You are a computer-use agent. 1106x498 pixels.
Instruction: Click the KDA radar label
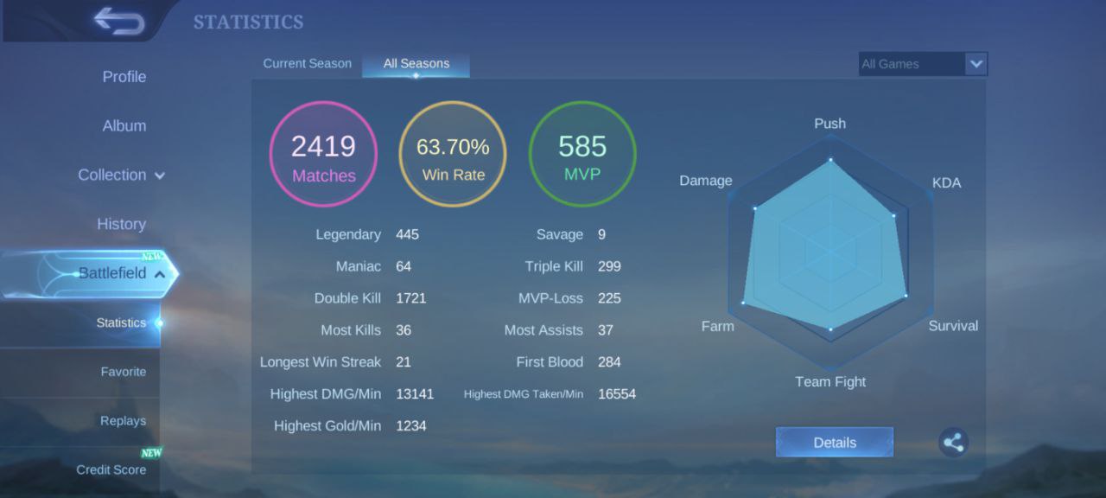coord(947,183)
